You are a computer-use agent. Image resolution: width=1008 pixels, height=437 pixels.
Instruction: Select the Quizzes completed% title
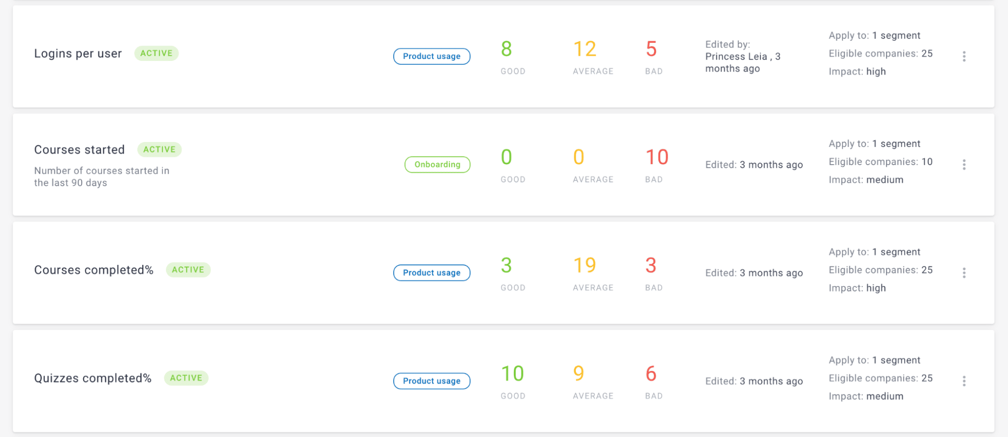click(x=93, y=378)
